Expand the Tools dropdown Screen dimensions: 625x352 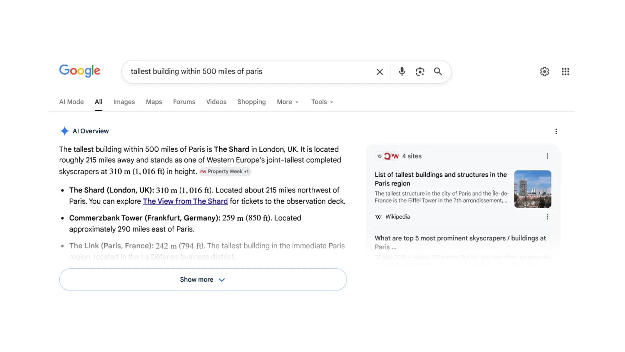click(322, 102)
